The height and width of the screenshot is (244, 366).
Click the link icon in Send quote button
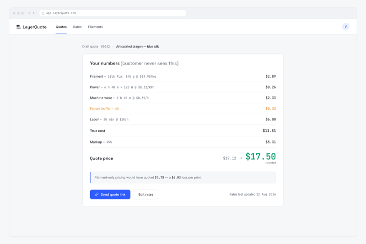pyautogui.click(x=97, y=194)
